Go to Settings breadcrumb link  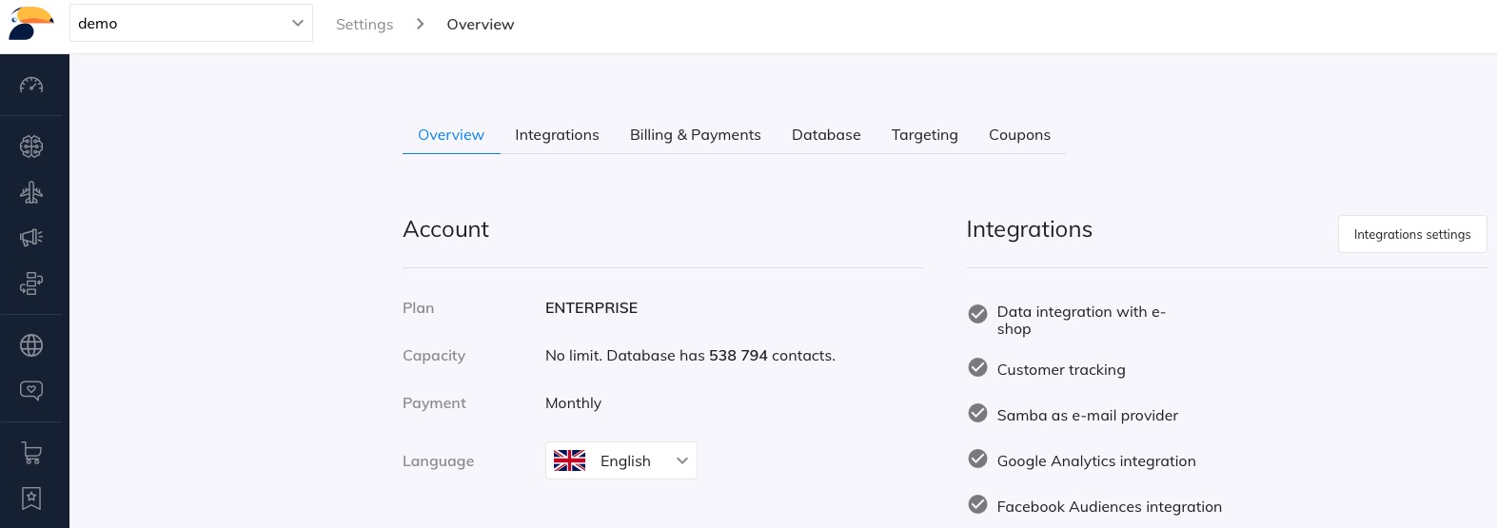click(364, 25)
